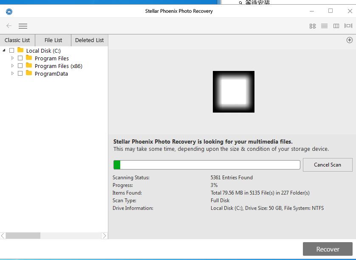The width and height of the screenshot is (356, 260).
Task: Expand the Program Files (x86) folder
Action: pyautogui.click(x=12, y=66)
